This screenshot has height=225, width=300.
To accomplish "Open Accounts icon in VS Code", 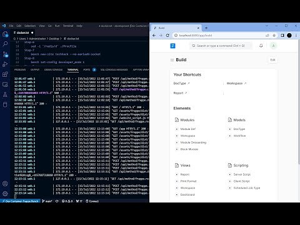I will (x=5, y=184).
